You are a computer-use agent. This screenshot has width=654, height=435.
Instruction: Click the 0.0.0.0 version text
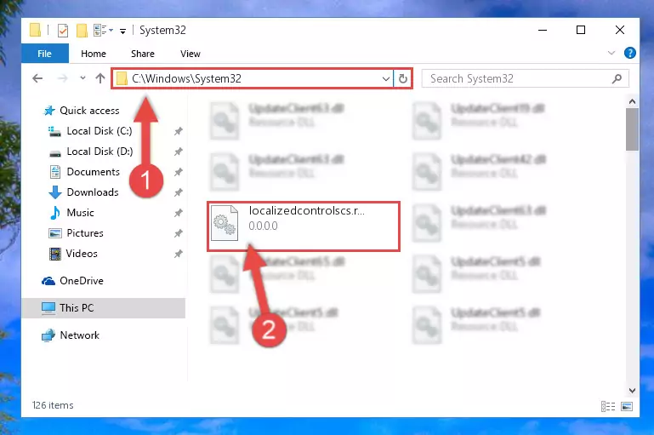[x=263, y=226]
